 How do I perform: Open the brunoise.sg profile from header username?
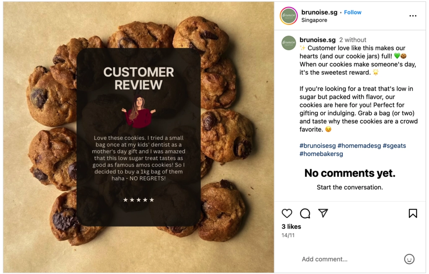319,12
